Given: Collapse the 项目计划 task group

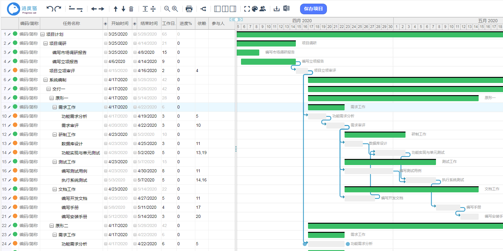Looking at the screenshot, I should pyautogui.click(x=43, y=34).
